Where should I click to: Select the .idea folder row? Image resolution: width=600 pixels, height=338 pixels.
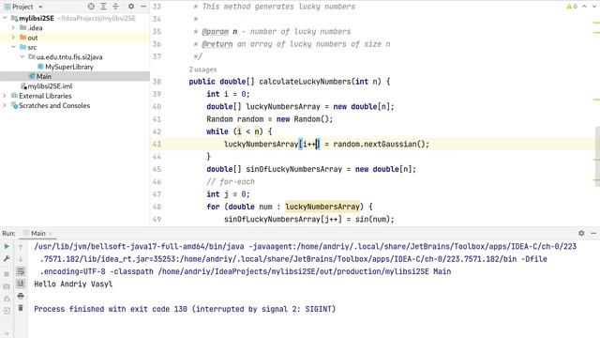75,27
